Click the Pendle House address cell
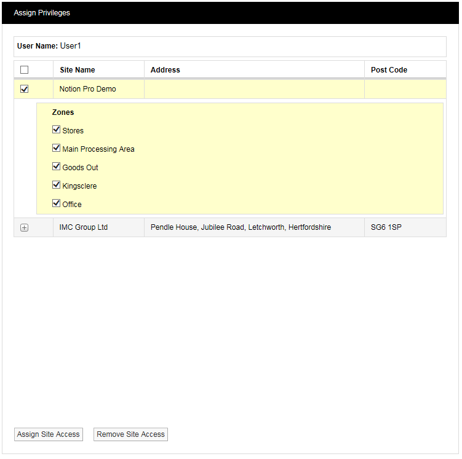The height and width of the screenshot is (459, 462). click(241, 227)
